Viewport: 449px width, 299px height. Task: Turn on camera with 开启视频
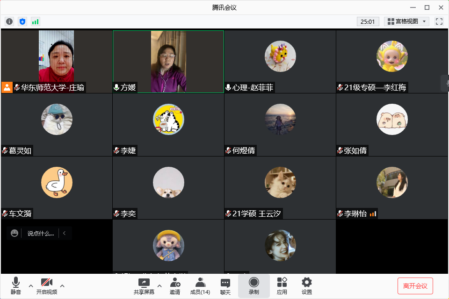[46, 286]
